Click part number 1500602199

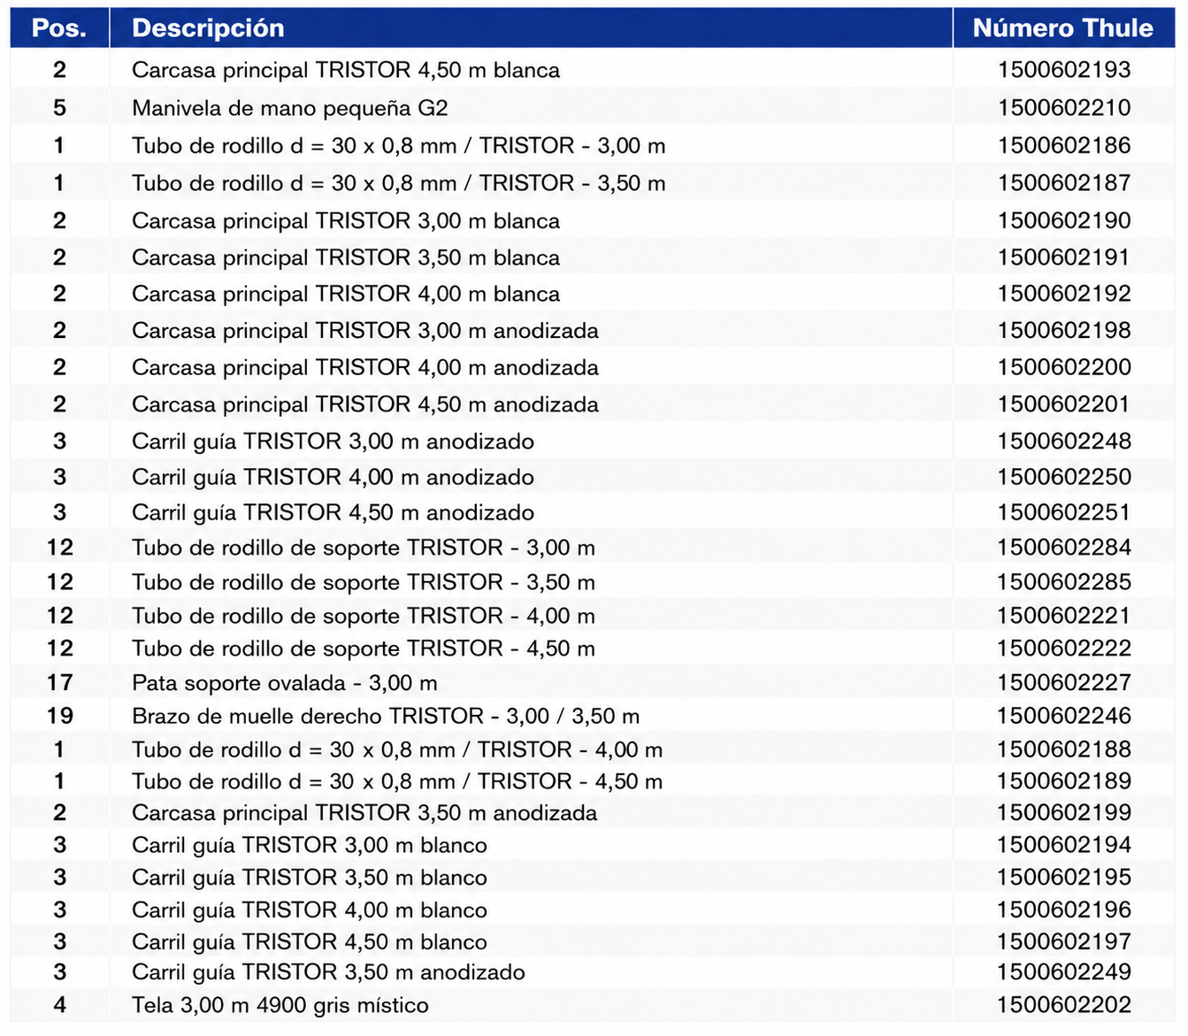[1064, 813]
